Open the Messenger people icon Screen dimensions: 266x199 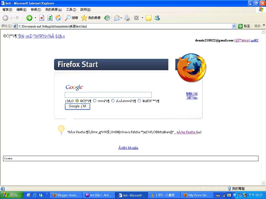[157, 18]
